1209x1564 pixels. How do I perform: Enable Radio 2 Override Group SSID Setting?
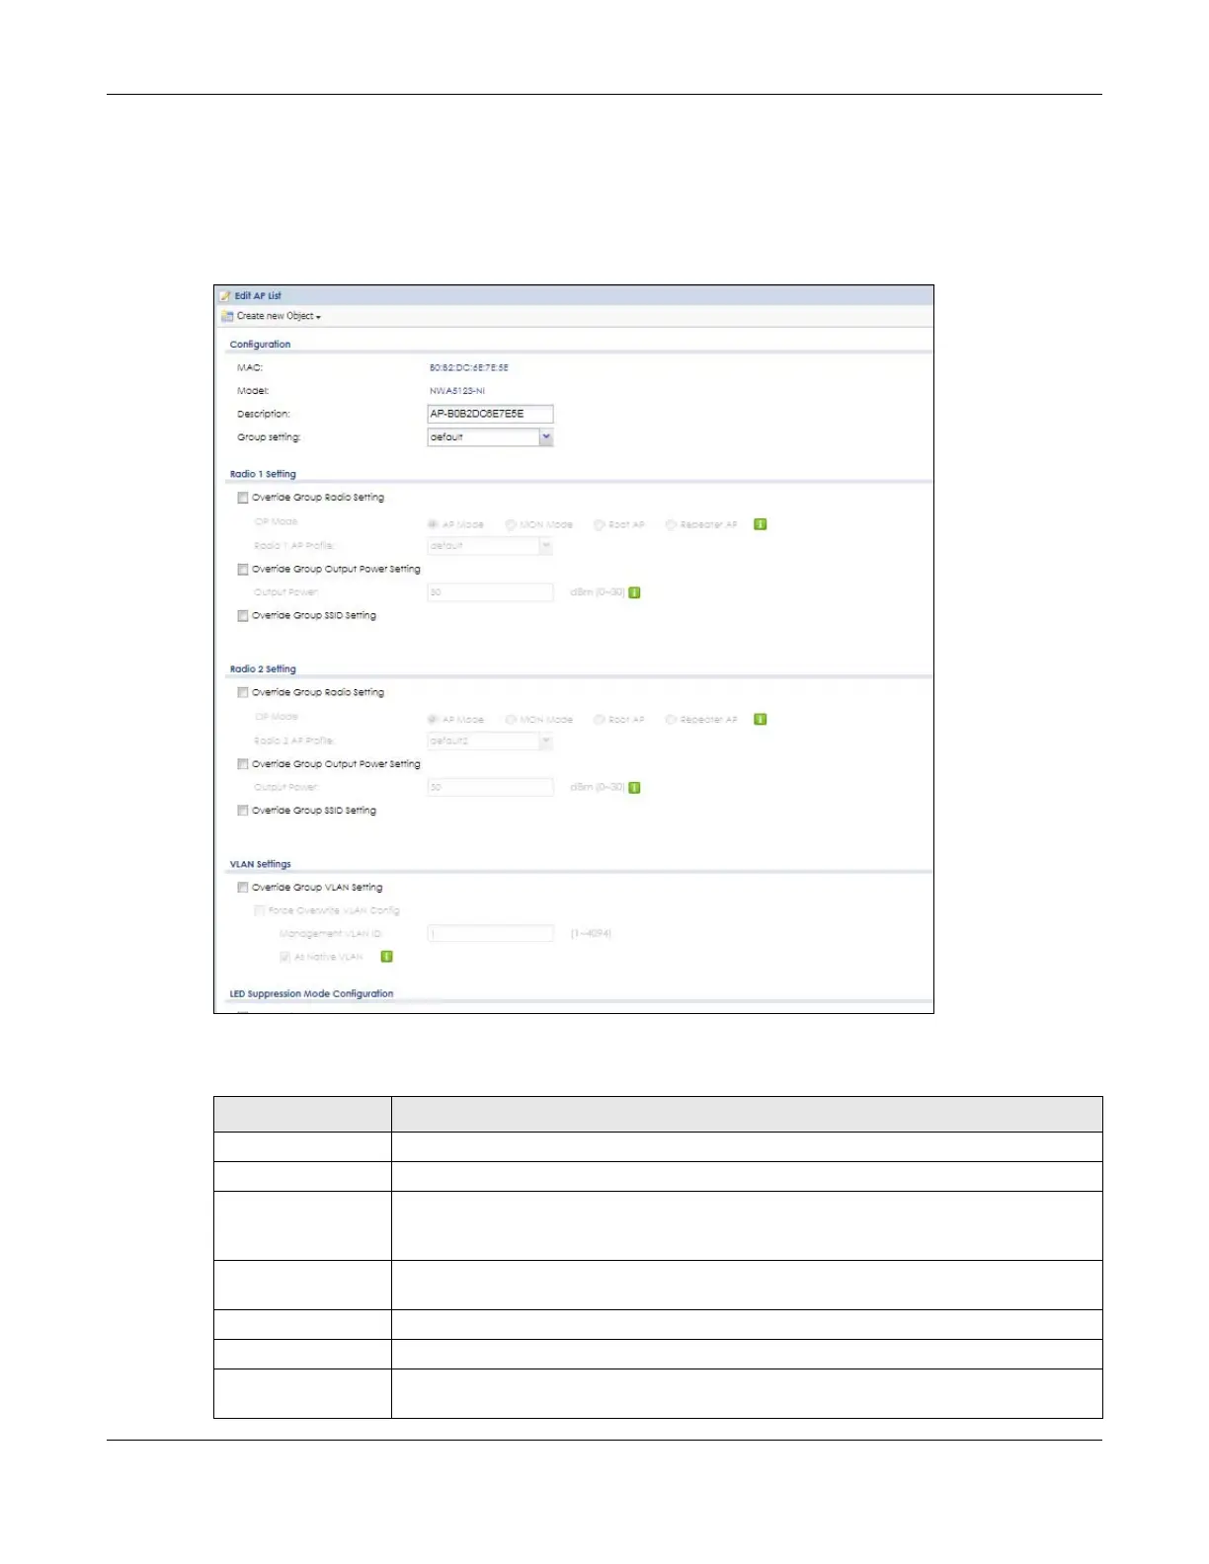(243, 810)
